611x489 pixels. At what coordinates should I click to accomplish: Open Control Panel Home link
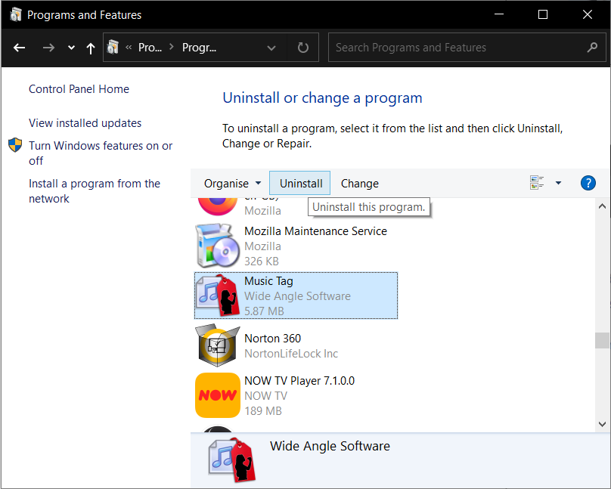79,89
